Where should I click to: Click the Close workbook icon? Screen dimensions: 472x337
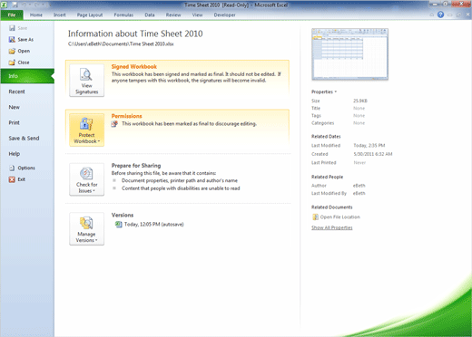(12, 63)
